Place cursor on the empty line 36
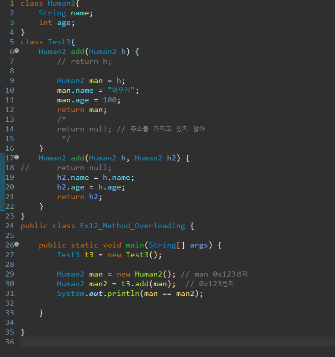The width and height of the screenshot is (335, 357). coord(178,342)
